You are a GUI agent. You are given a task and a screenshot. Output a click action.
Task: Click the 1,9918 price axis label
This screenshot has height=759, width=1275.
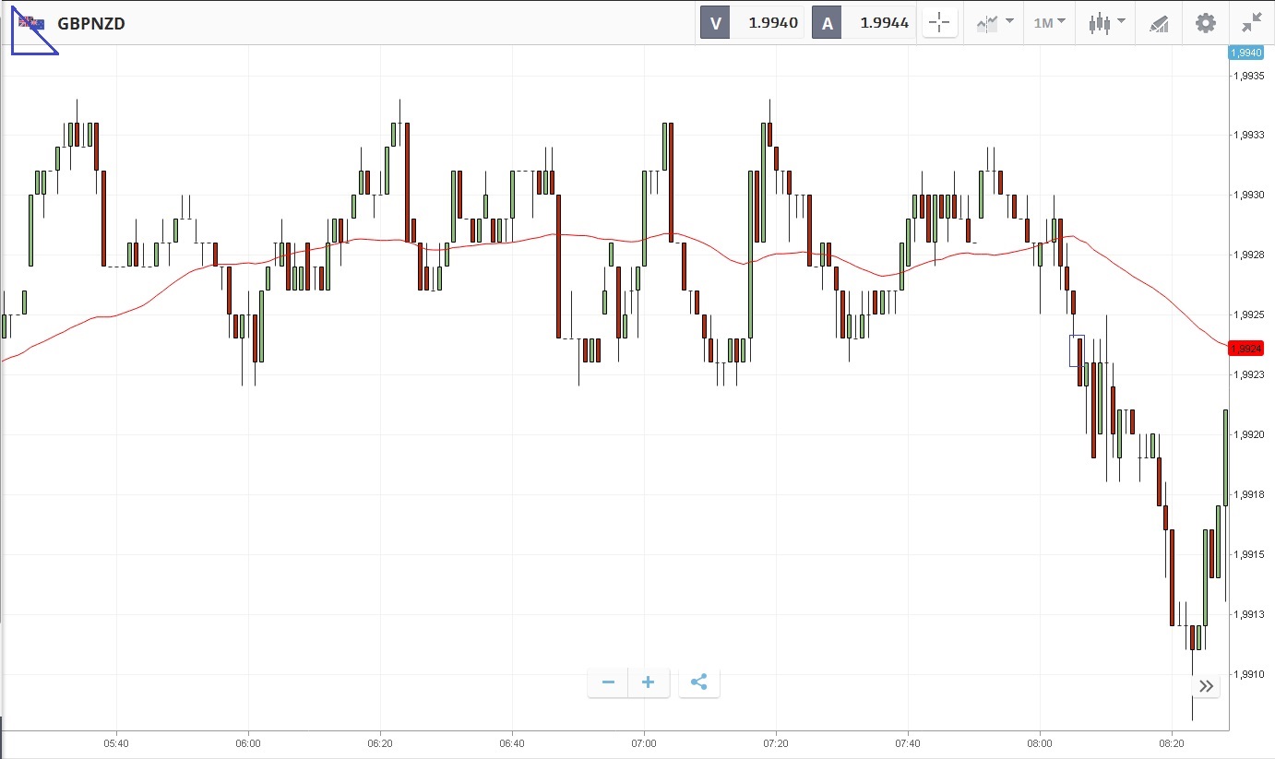[x=1247, y=495]
